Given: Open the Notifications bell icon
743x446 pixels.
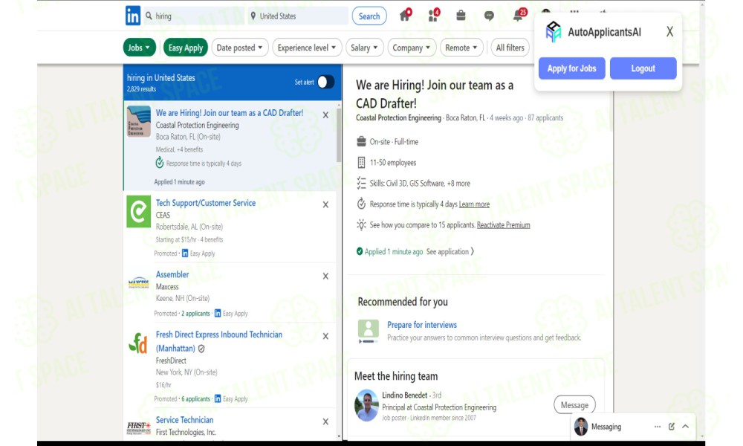Looking at the screenshot, I should click(519, 16).
